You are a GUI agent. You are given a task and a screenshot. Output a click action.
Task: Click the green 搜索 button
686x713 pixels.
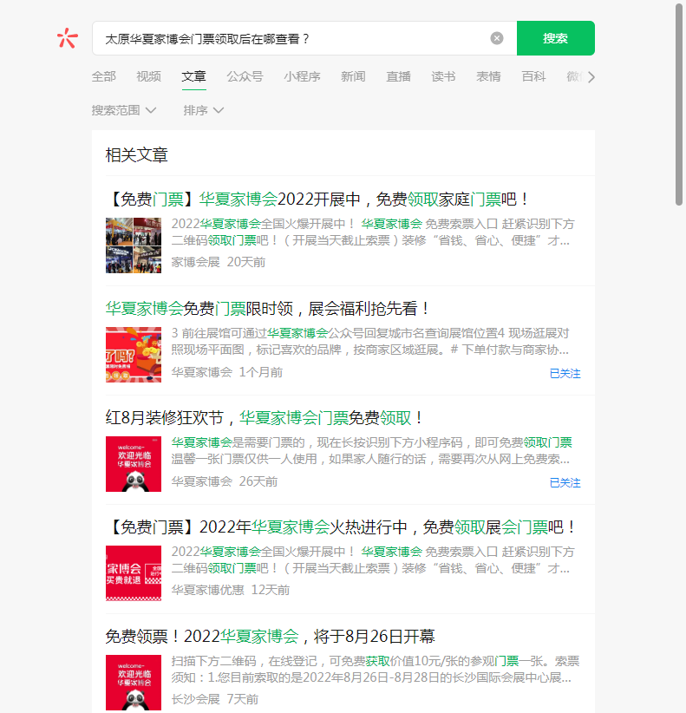[556, 38]
